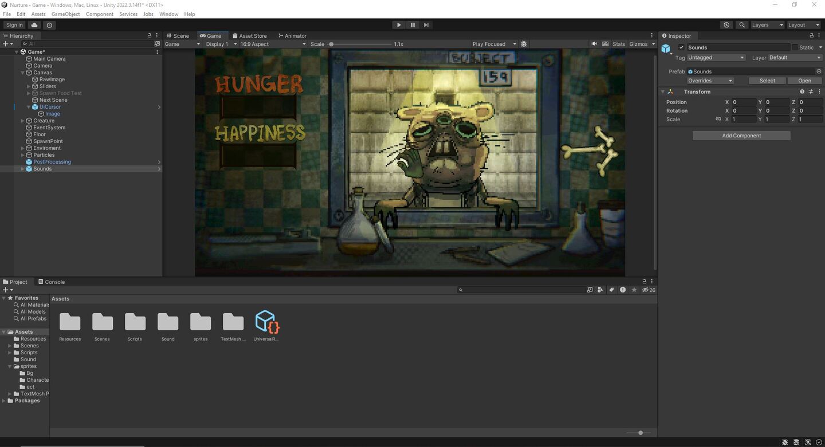The height and width of the screenshot is (447, 825).
Task: Click the Play button in the toolbar
Action: tap(399, 25)
